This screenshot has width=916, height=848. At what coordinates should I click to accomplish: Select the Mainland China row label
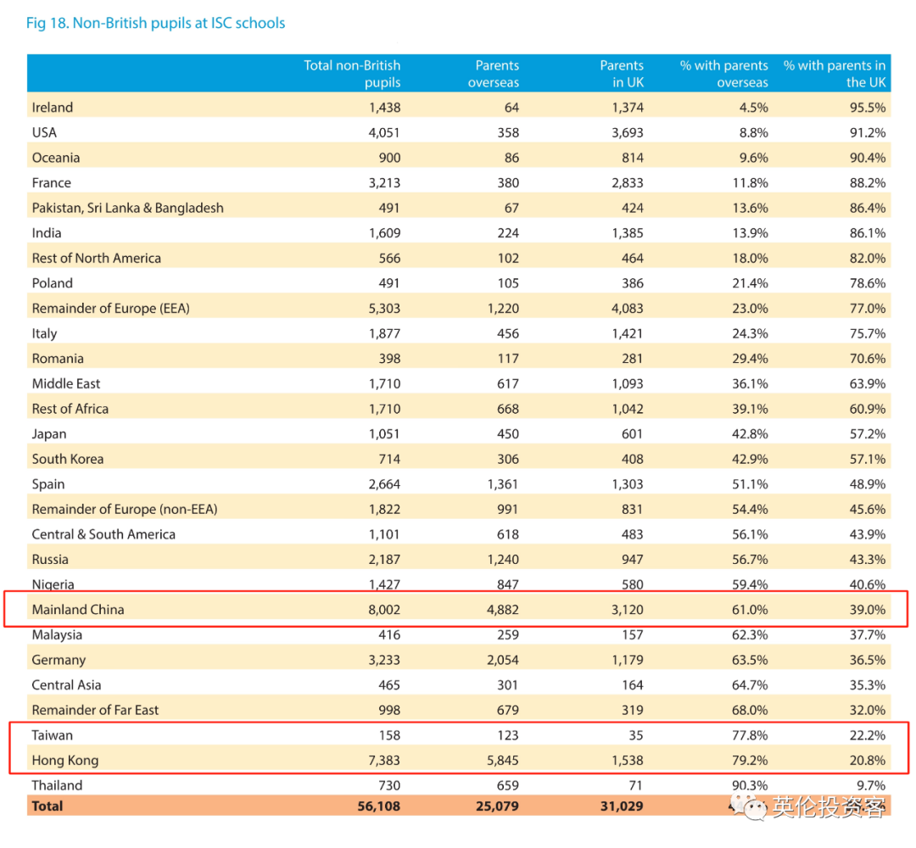pos(78,610)
